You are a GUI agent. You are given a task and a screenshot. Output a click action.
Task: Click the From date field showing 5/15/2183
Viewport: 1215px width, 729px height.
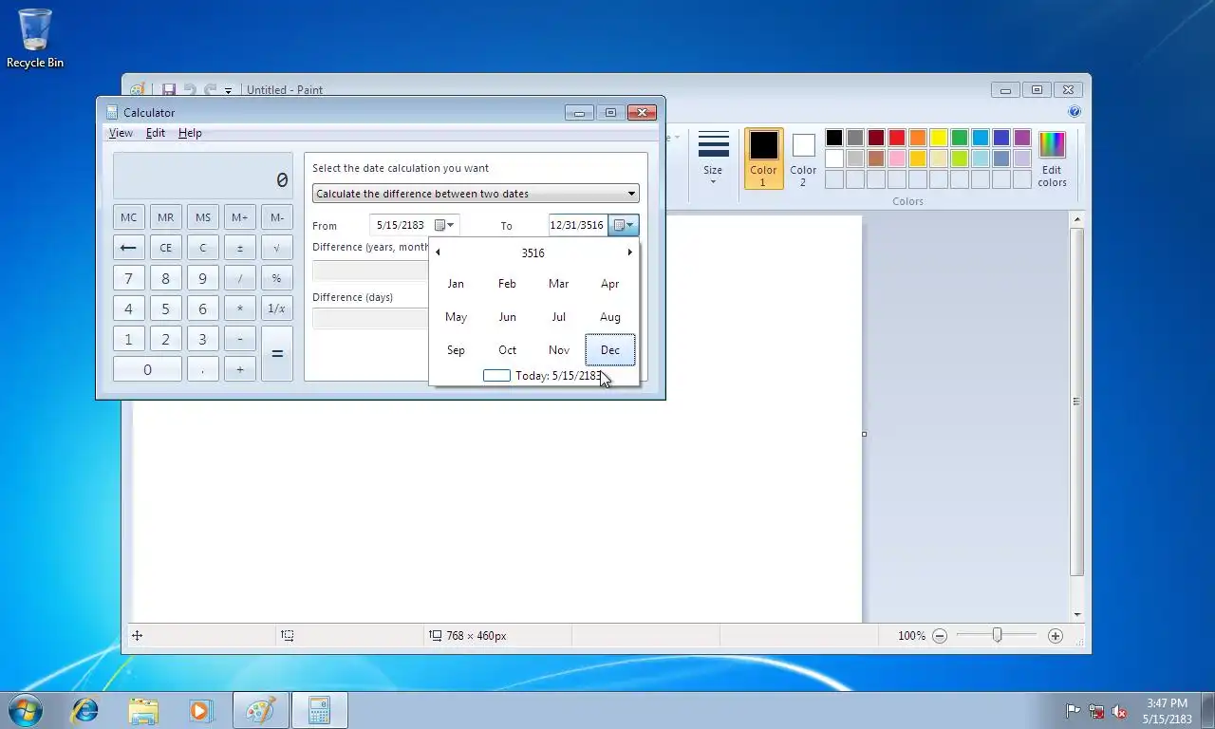tap(401, 225)
